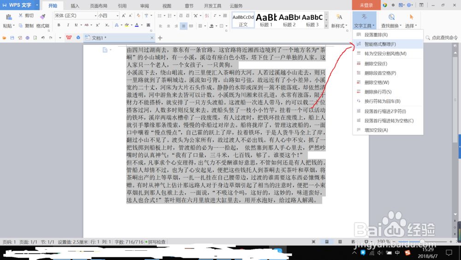The height and width of the screenshot is (260, 461).
Task: Click the font color A swatch
Action: point(137,25)
